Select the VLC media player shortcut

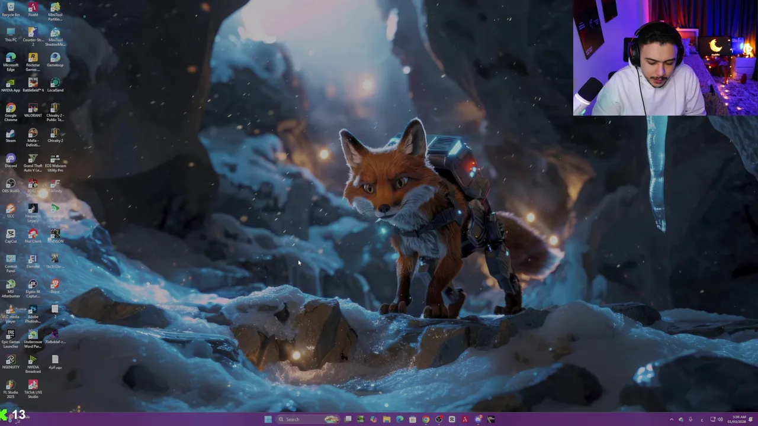tap(11, 314)
